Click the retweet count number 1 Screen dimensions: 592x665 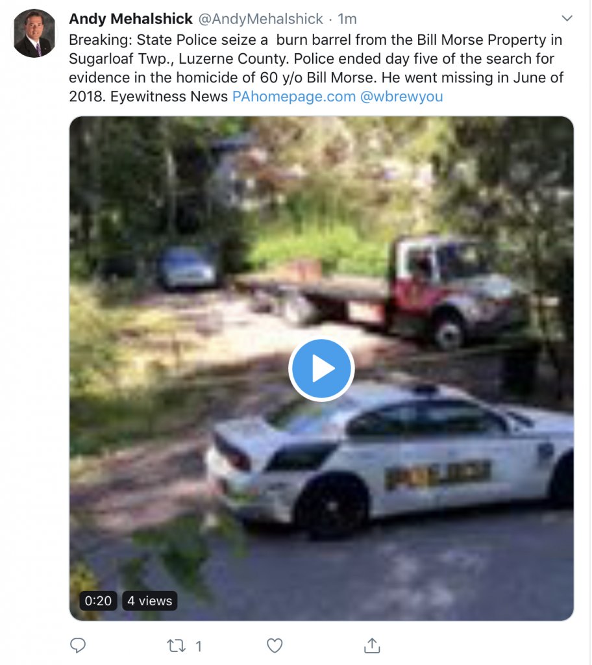pos(198,646)
